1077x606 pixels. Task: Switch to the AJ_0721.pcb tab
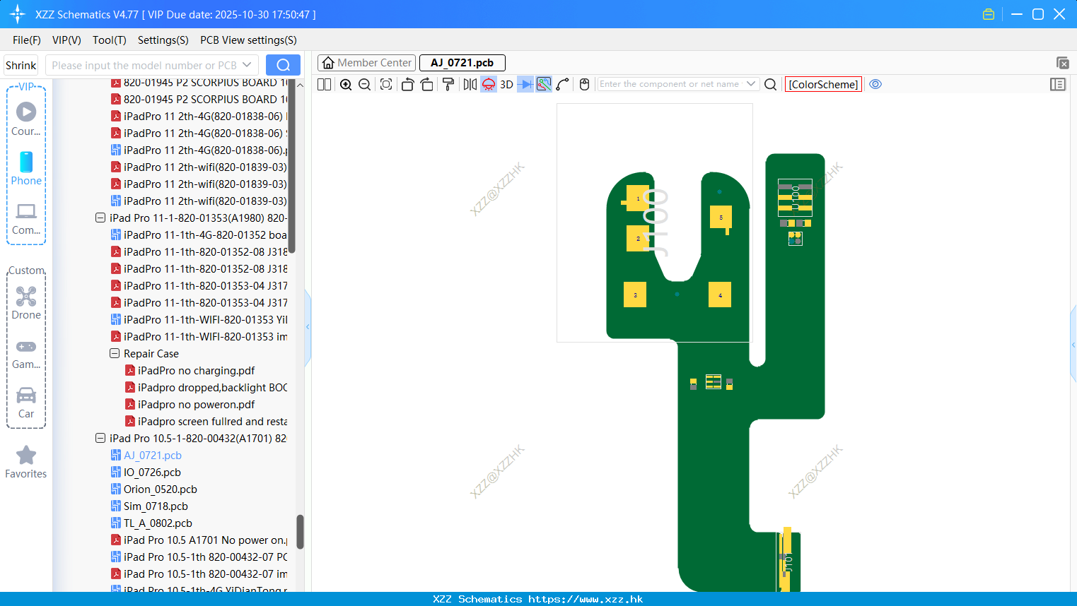point(462,63)
